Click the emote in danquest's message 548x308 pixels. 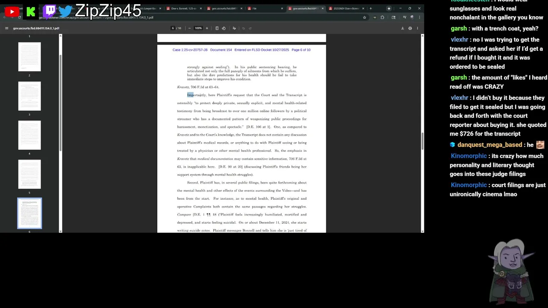click(540, 145)
